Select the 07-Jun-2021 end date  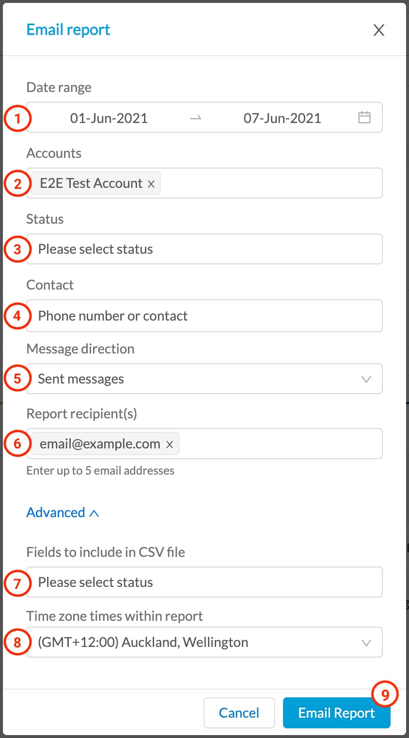tap(283, 118)
